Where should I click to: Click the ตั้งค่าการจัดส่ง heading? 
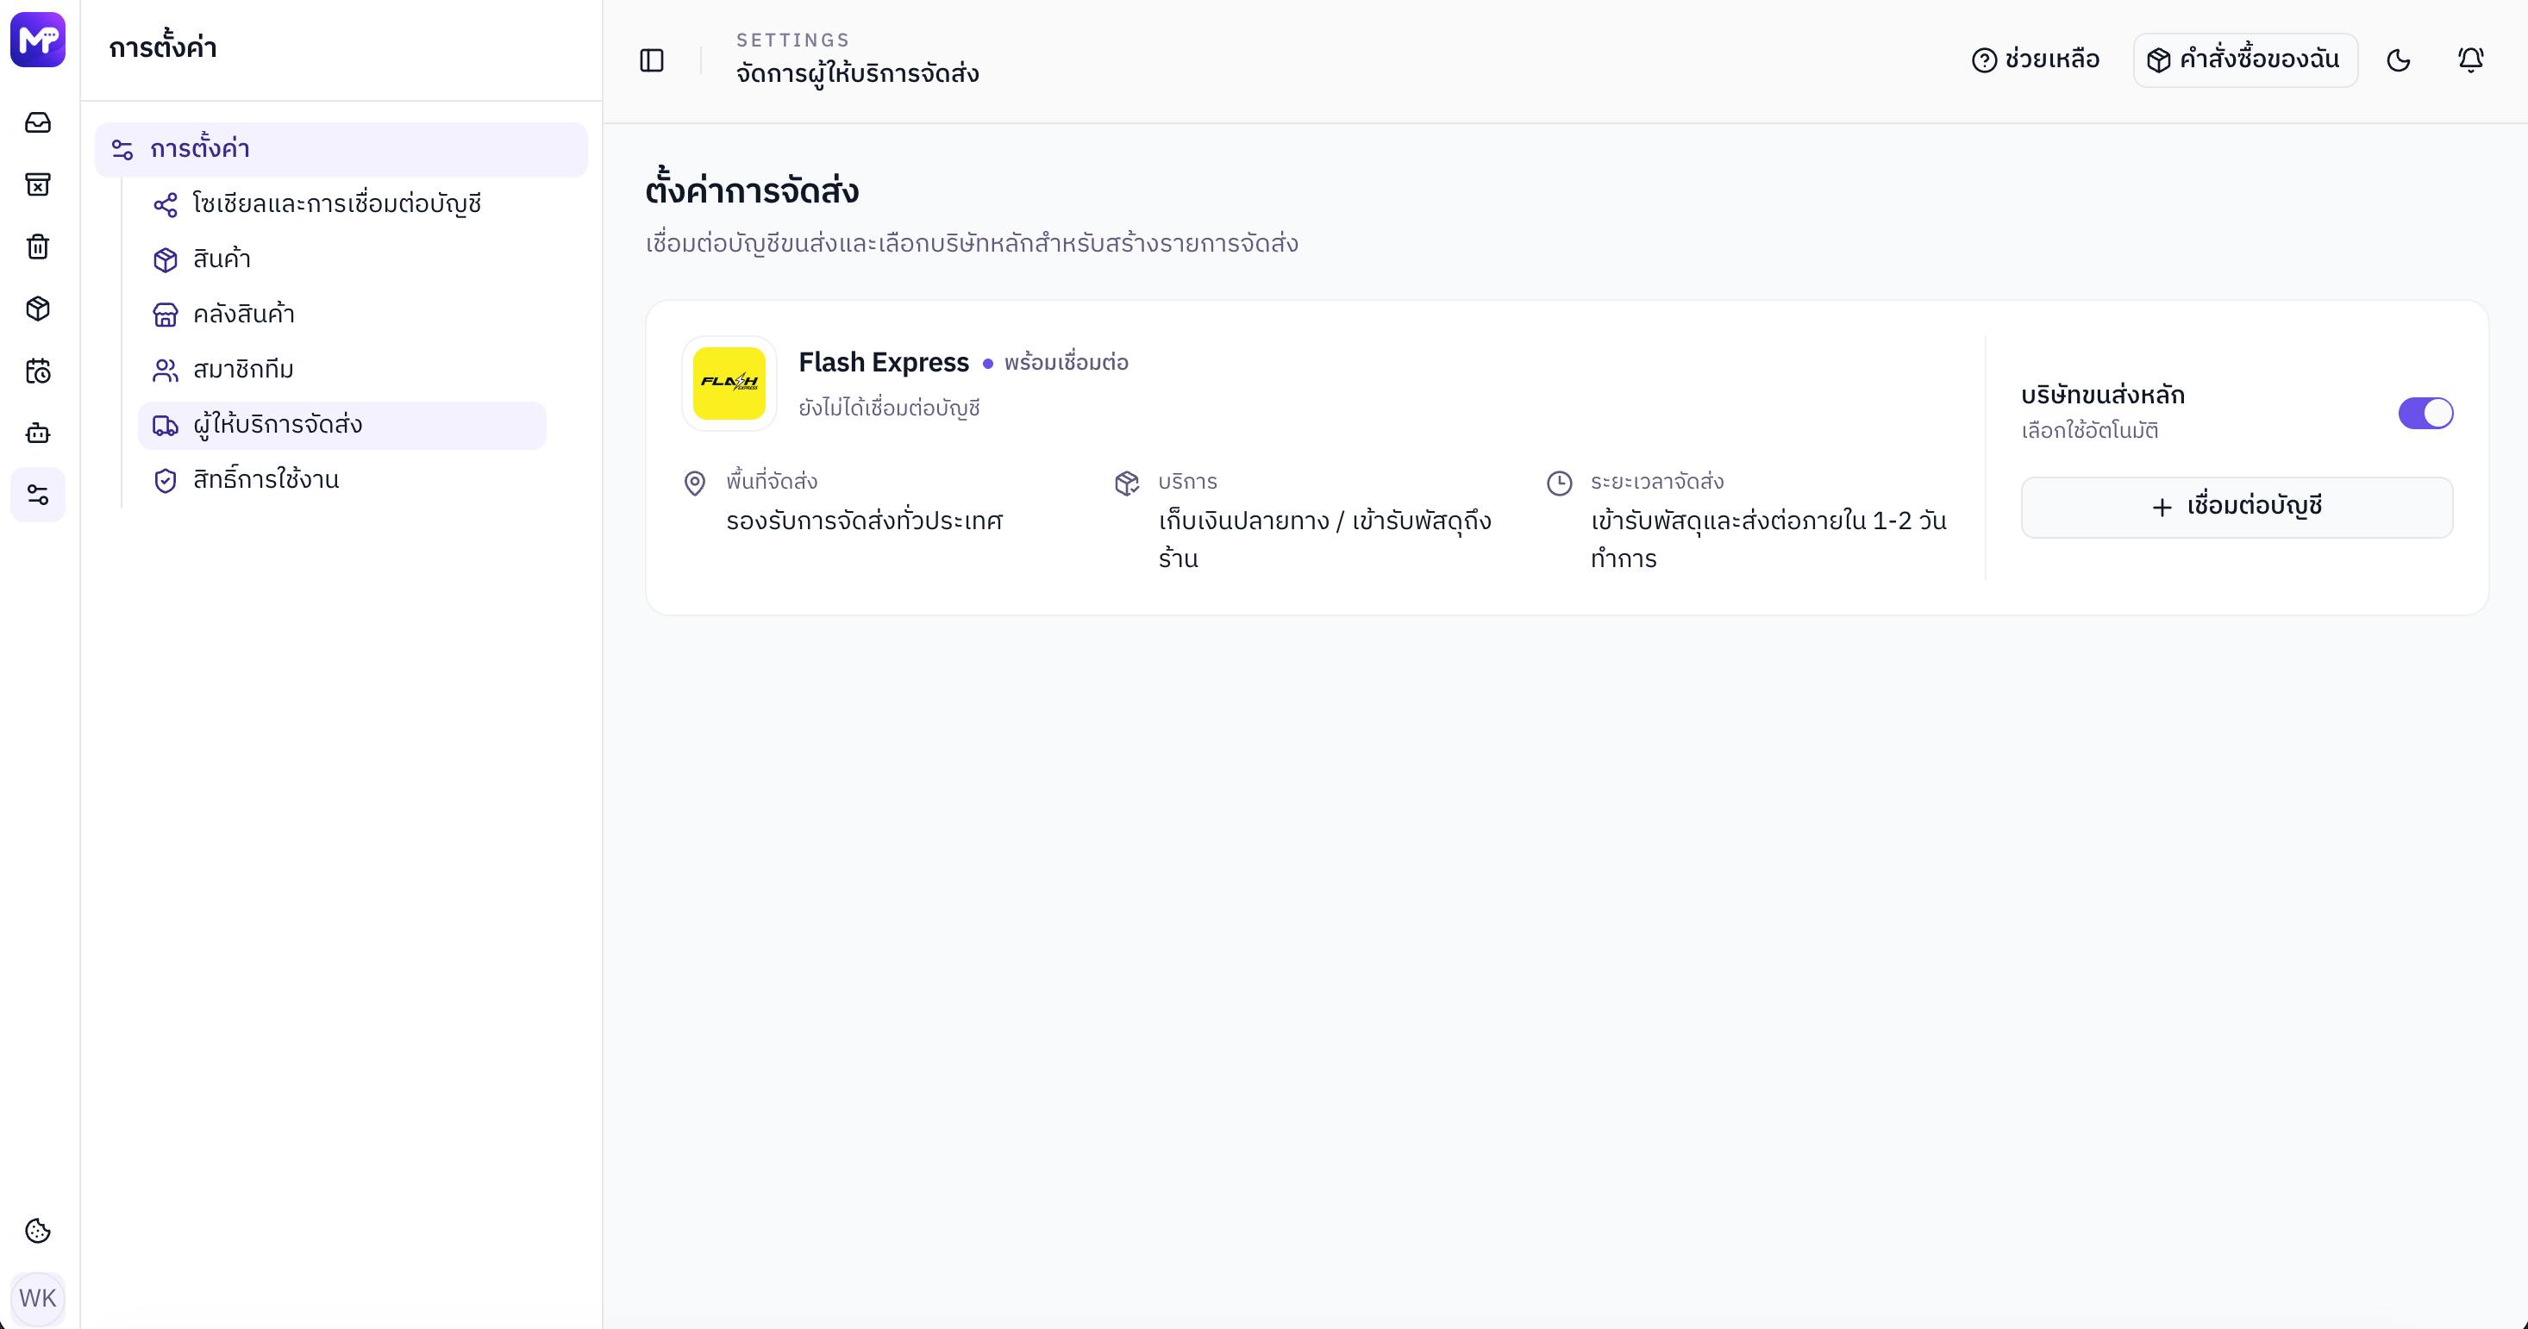tap(752, 191)
